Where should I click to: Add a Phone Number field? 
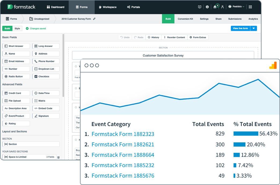click(x=46, y=61)
